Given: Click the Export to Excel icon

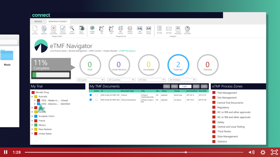Looking at the screenshot, I should click(81, 28).
